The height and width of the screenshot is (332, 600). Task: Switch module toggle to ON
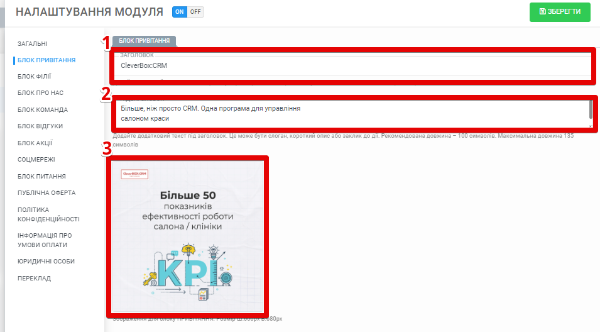[180, 12]
